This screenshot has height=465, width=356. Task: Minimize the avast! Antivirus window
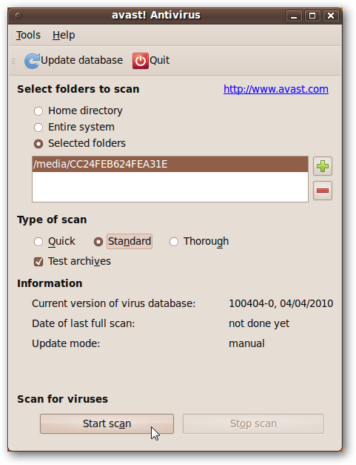point(294,16)
